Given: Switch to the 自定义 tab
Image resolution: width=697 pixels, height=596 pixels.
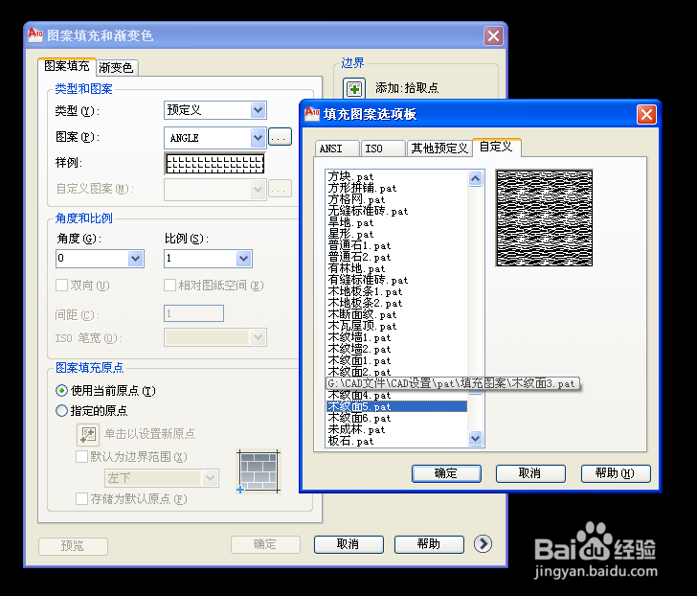Looking at the screenshot, I should (496, 147).
